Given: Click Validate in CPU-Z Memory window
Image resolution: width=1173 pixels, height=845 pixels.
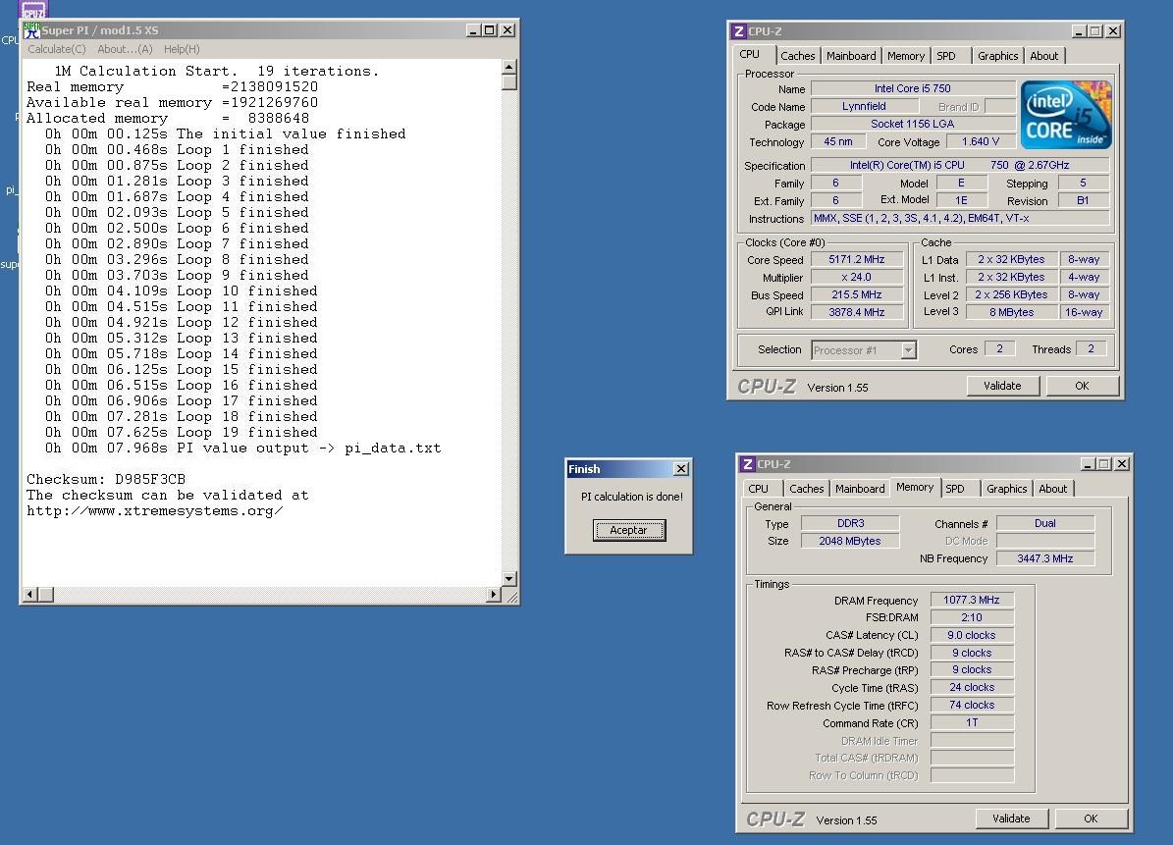Looking at the screenshot, I should (x=1011, y=819).
